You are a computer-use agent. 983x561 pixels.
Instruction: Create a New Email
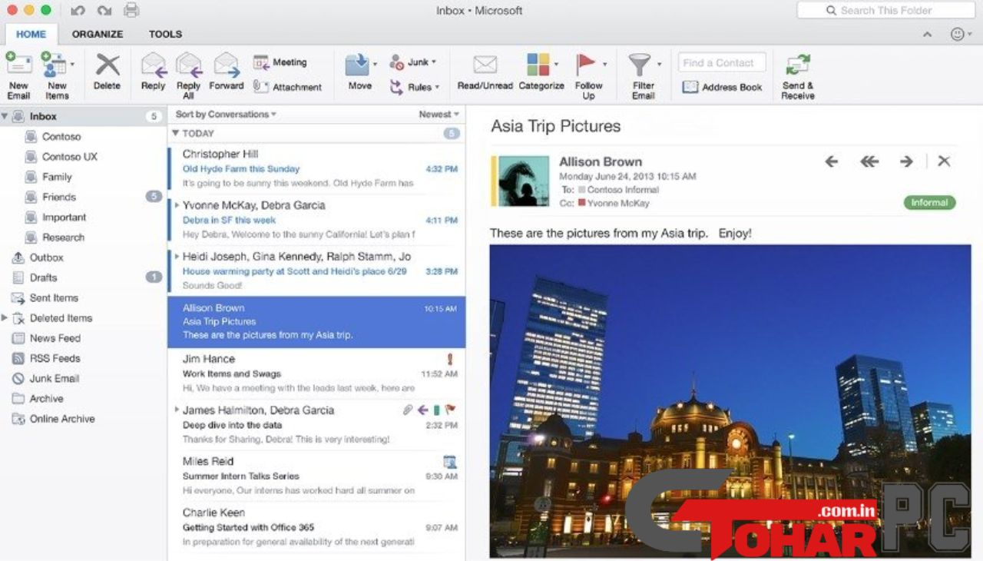pos(18,75)
